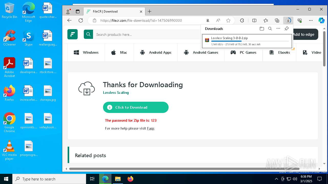Open Split screen view
The width and height of the screenshot is (328, 184).
tap(254, 20)
